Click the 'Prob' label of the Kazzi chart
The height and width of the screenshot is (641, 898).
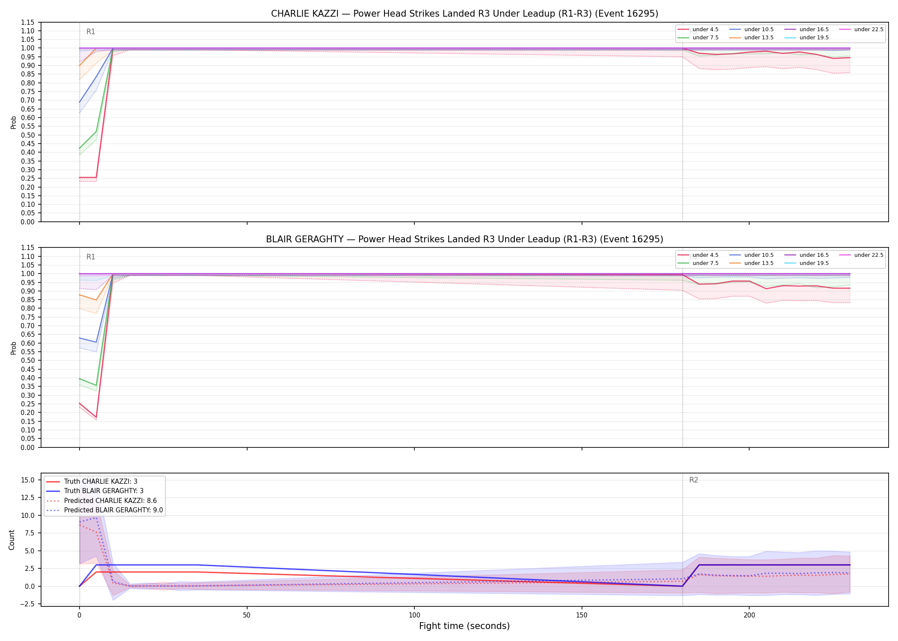[x=14, y=122]
